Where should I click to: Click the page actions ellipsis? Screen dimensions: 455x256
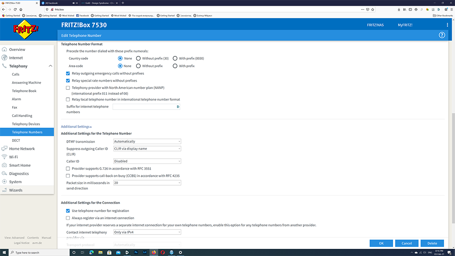click(x=362, y=9)
